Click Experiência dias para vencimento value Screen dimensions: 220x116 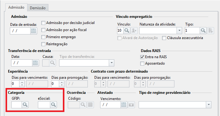point(15,84)
